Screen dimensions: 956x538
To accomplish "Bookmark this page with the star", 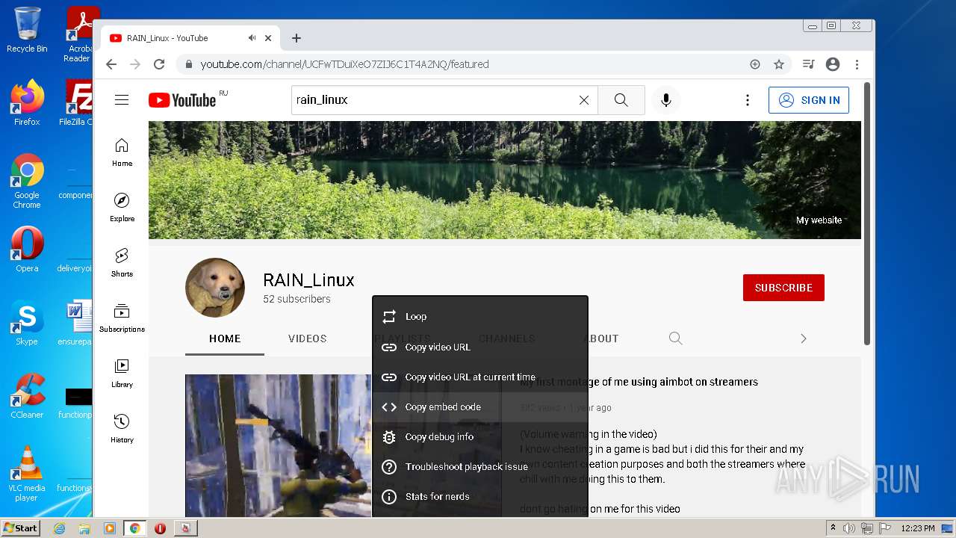I will coord(779,64).
